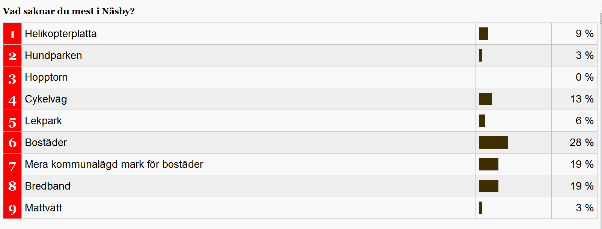Select the Cykelväg row label
The image size is (602, 229).
pos(46,99)
